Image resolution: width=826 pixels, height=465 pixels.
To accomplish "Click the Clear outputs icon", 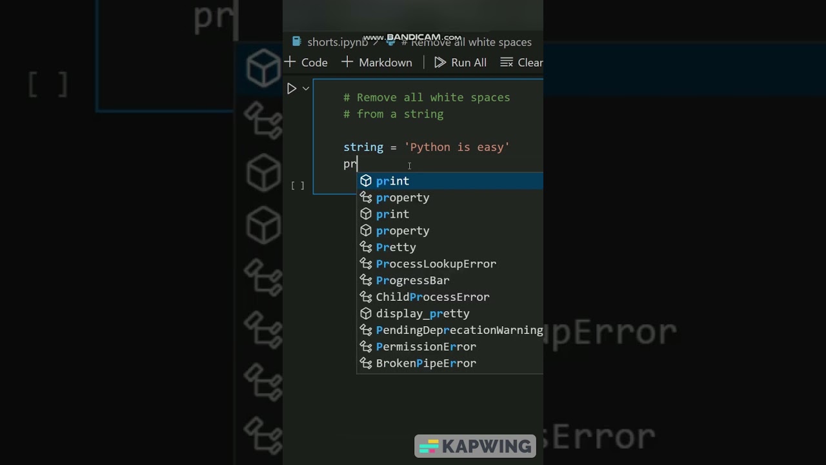I will (x=507, y=63).
